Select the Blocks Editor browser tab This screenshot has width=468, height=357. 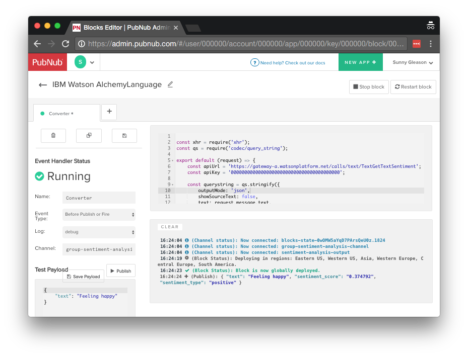pyautogui.click(x=126, y=28)
